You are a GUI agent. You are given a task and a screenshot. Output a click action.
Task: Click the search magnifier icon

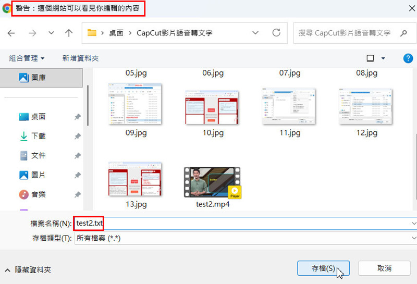click(403, 33)
